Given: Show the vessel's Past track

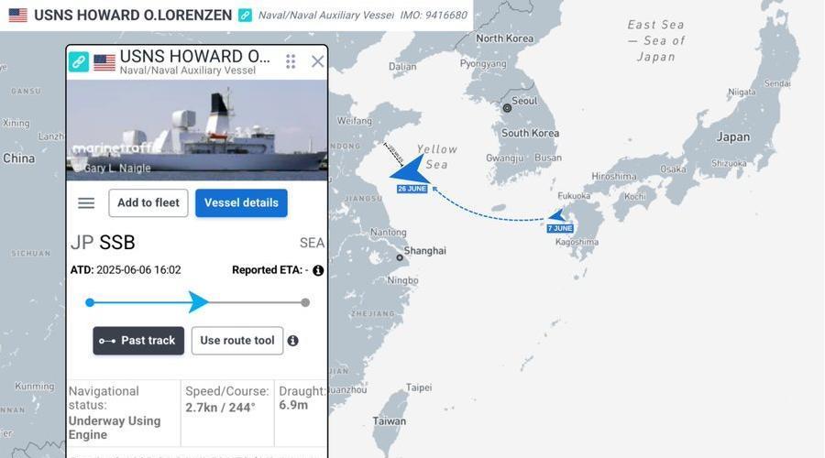Looking at the screenshot, I should click(x=138, y=341).
